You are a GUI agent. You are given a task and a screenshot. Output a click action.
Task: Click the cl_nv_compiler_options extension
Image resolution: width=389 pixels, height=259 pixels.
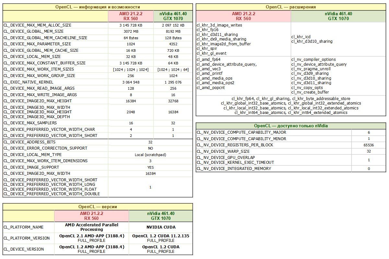click(x=314, y=60)
